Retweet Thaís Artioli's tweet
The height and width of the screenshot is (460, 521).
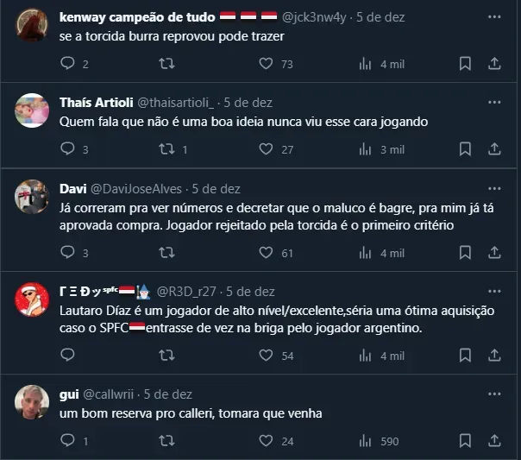[x=166, y=149]
